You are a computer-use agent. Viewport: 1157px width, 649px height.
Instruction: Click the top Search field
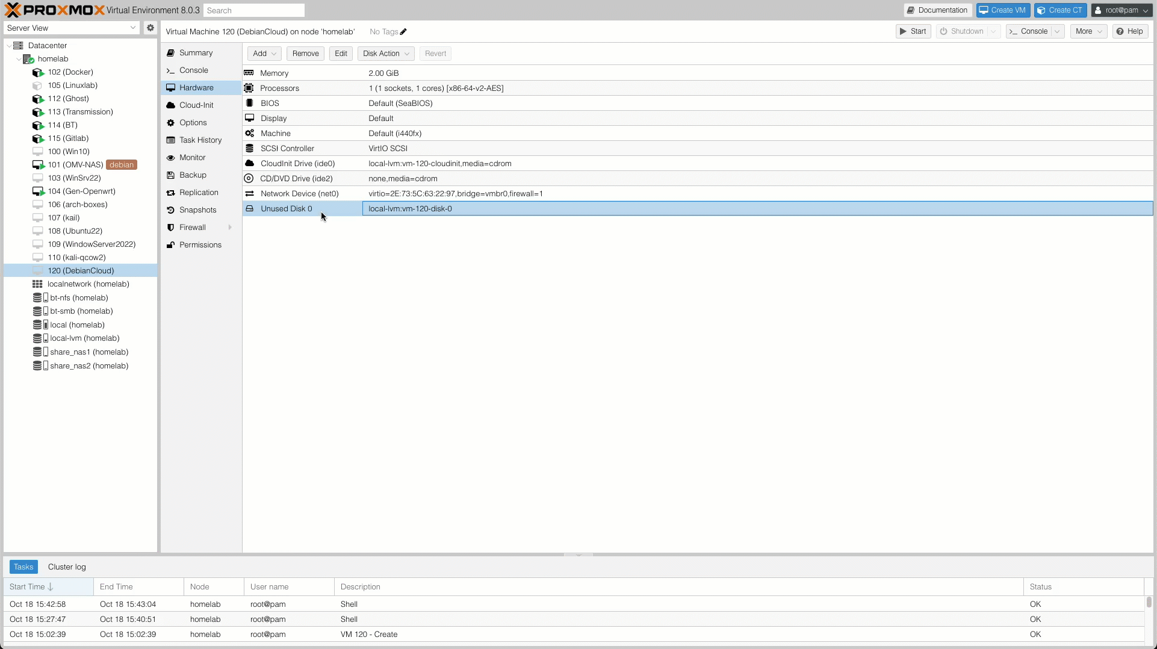pyautogui.click(x=254, y=10)
